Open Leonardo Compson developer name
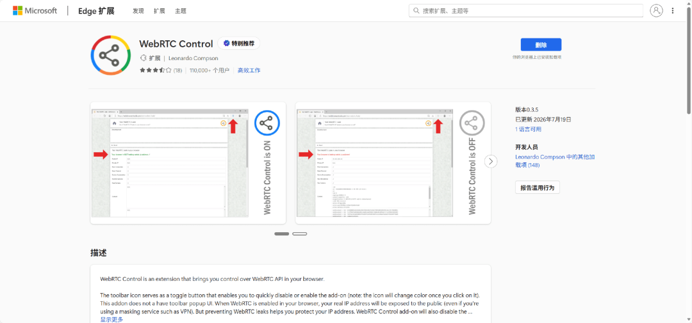The height and width of the screenshot is (323, 692). point(194,58)
